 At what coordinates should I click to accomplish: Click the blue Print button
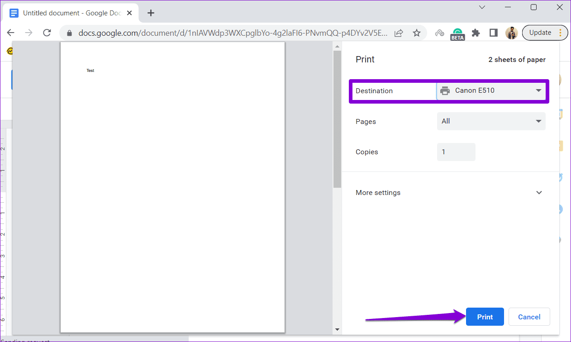[x=485, y=317]
